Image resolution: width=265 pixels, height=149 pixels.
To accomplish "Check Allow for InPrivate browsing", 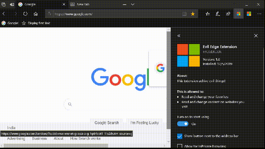I will pos(180,146).
